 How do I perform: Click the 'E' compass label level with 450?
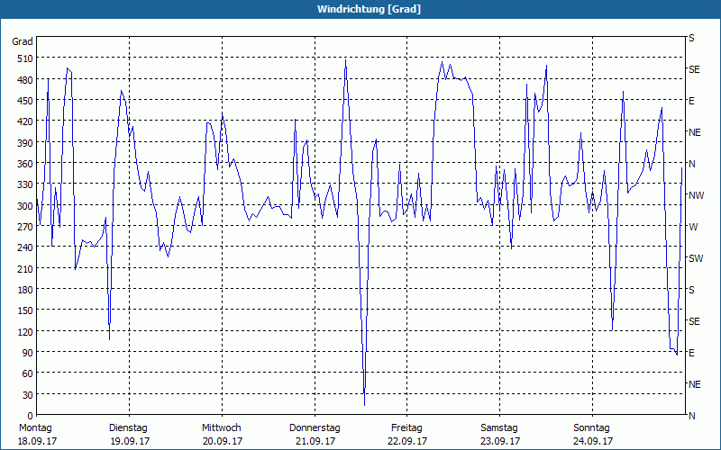691,101
